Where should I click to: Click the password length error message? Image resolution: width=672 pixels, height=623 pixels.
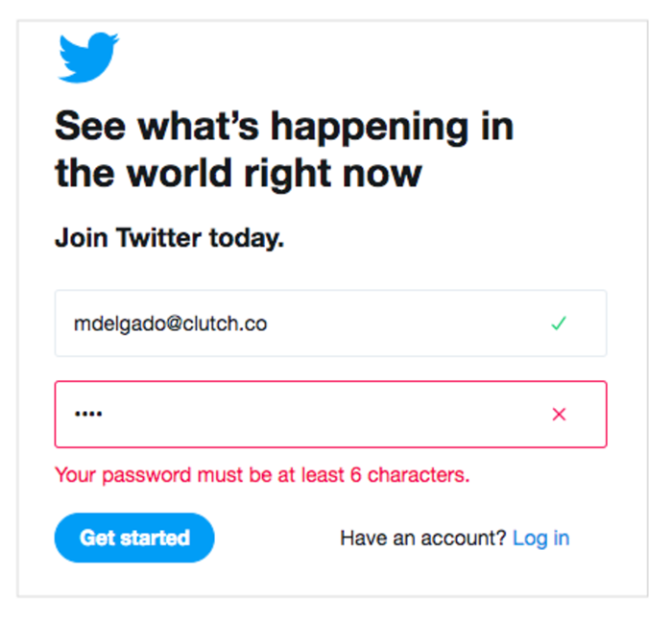coord(262,474)
